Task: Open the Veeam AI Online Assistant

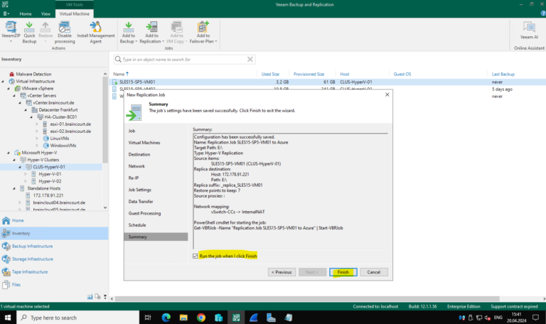Action: (x=529, y=31)
